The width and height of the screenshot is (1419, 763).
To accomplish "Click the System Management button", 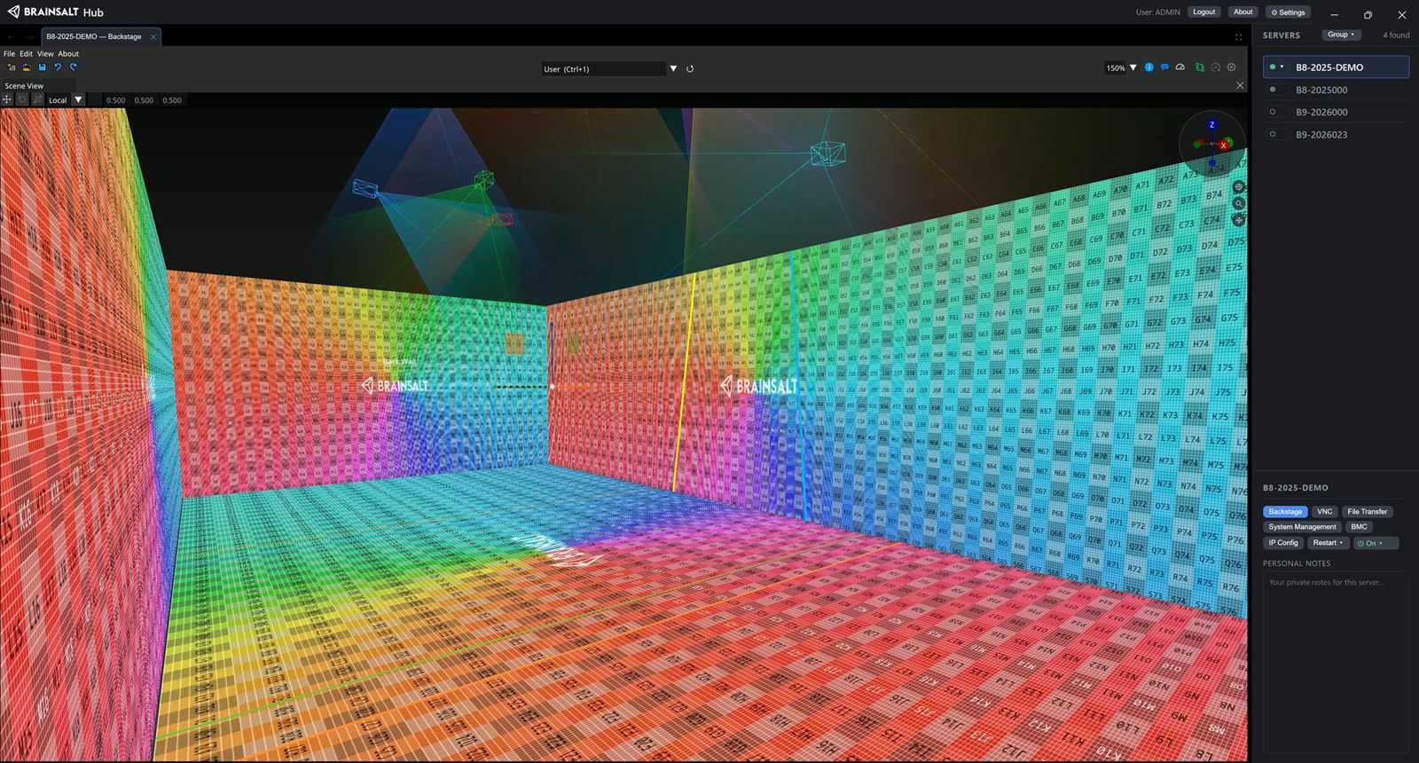I will (x=1302, y=526).
